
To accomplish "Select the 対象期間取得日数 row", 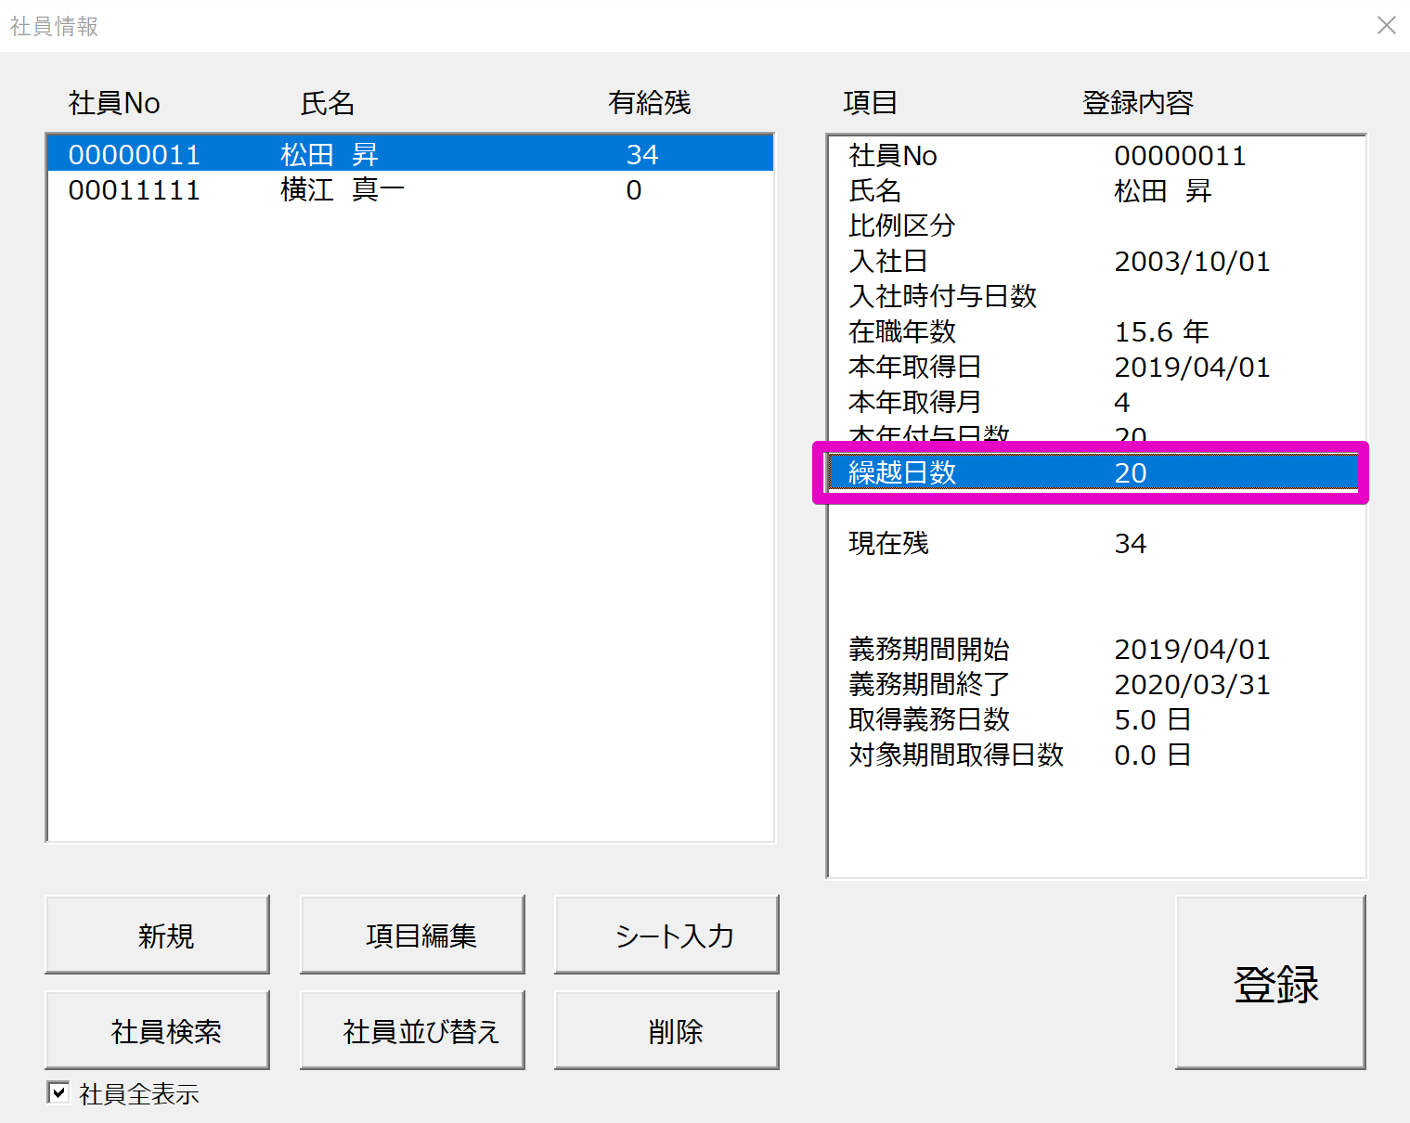I will coord(1093,755).
